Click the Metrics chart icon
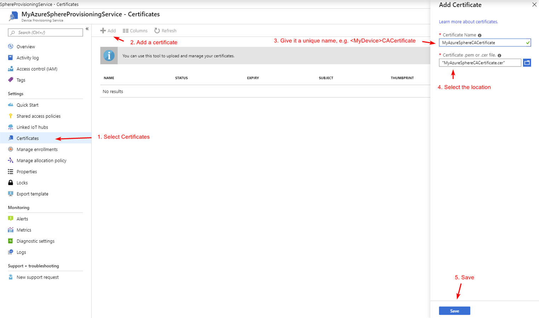539x318 pixels. 11,230
